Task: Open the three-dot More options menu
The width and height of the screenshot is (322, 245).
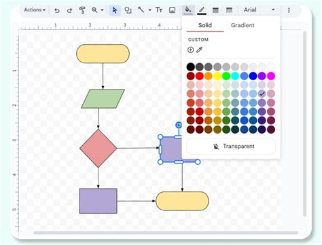Action: pos(289,10)
